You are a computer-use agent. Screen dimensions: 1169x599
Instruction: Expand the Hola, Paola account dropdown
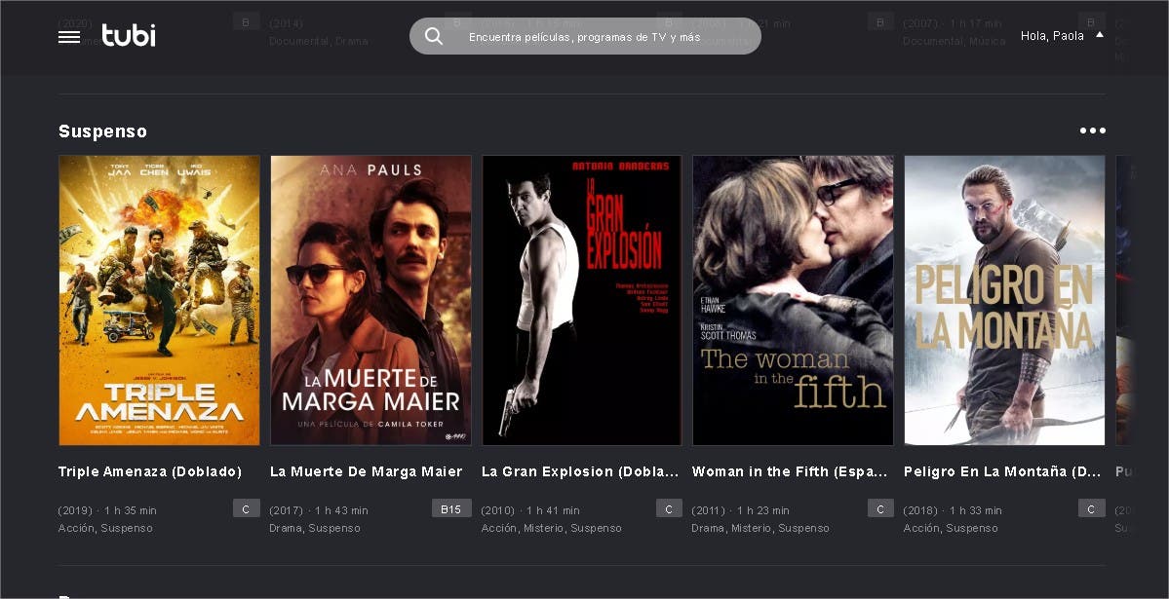click(1062, 36)
